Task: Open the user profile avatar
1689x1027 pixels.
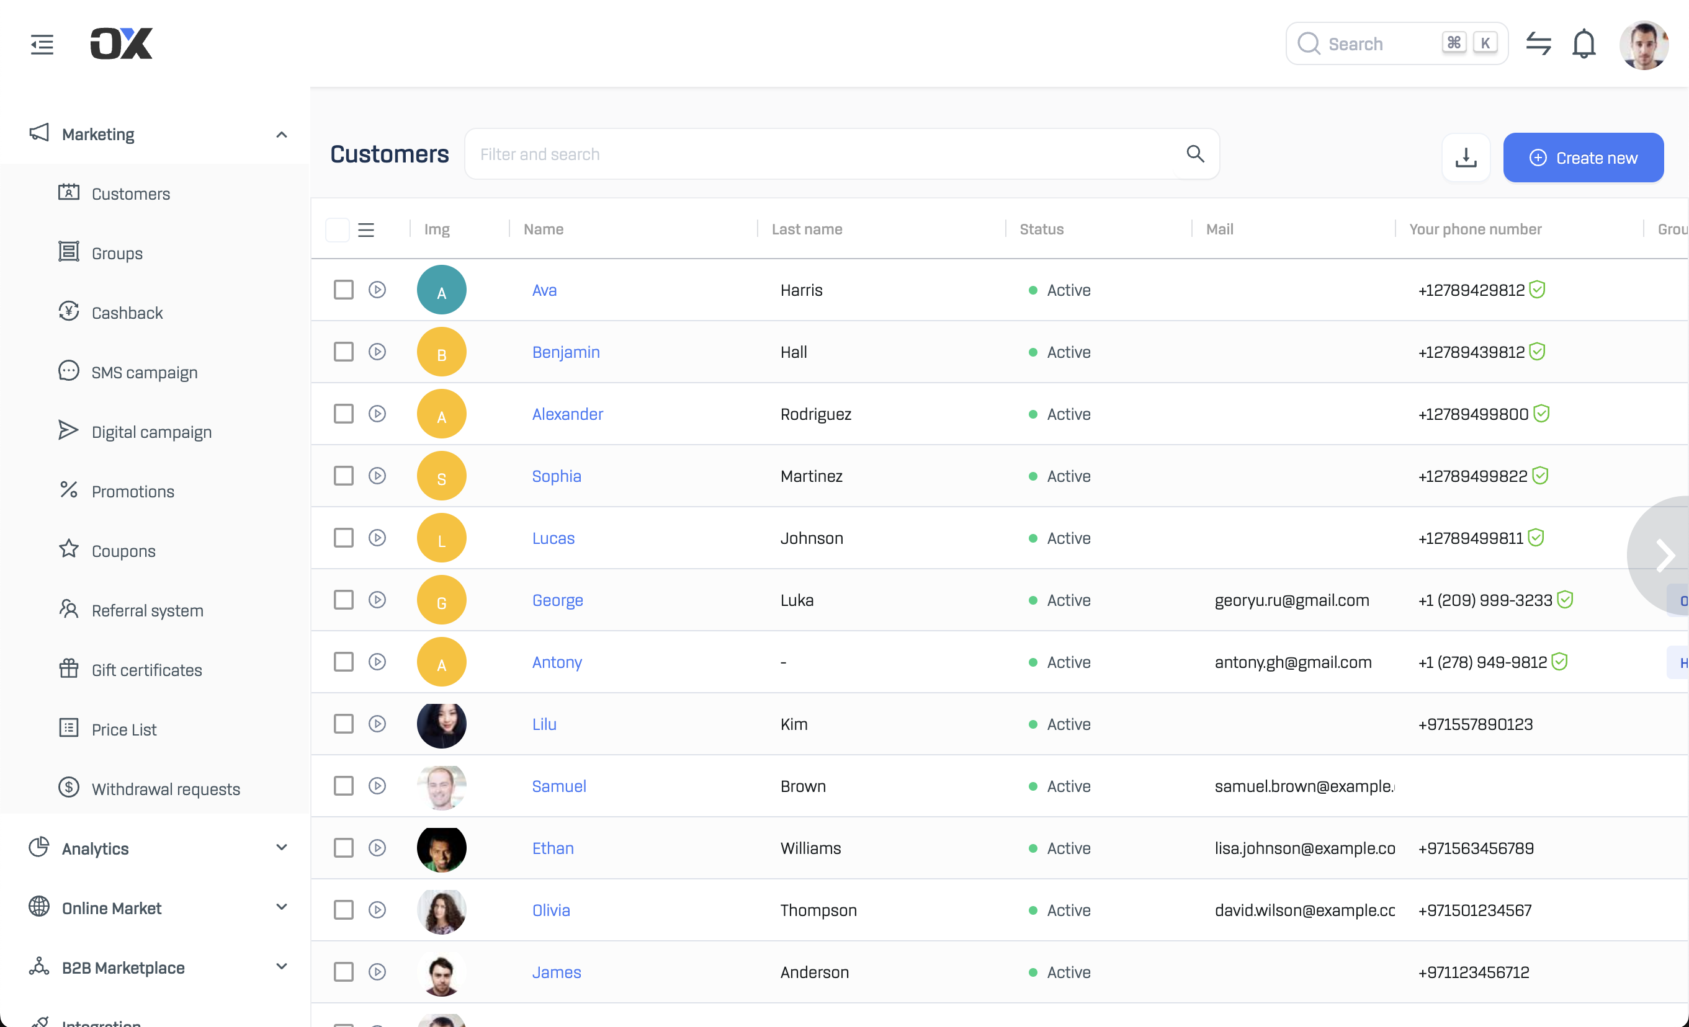Action: point(1643,45)
